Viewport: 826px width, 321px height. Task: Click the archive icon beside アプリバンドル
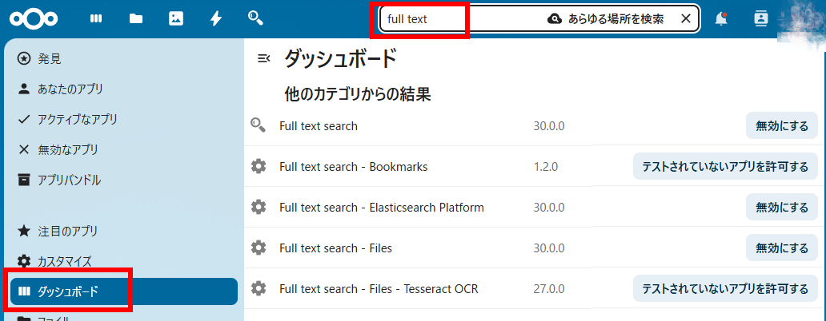(24, 180)
